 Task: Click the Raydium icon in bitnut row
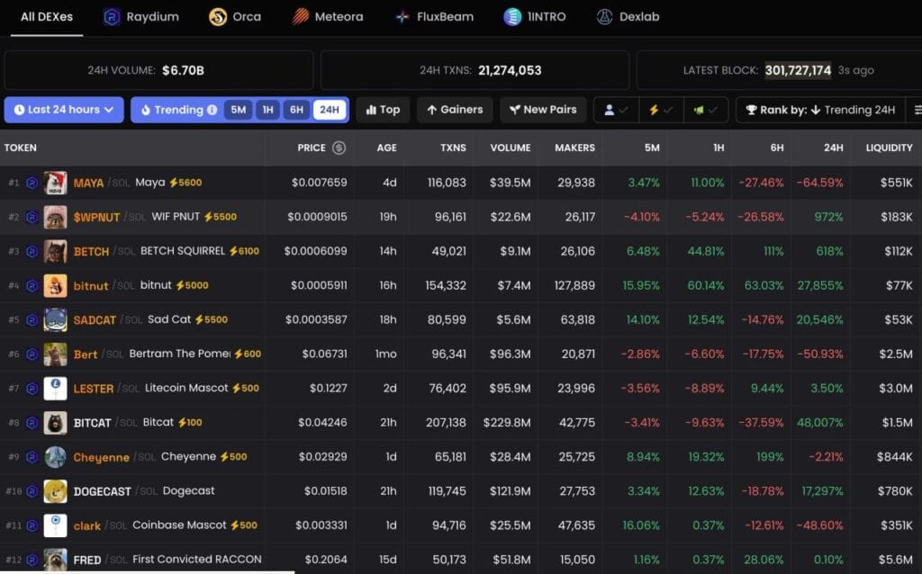point(32,285)
